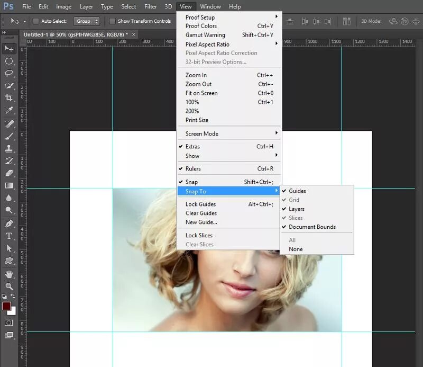Click Clear Guides
The image size is (423, 367).
(229, 213)
